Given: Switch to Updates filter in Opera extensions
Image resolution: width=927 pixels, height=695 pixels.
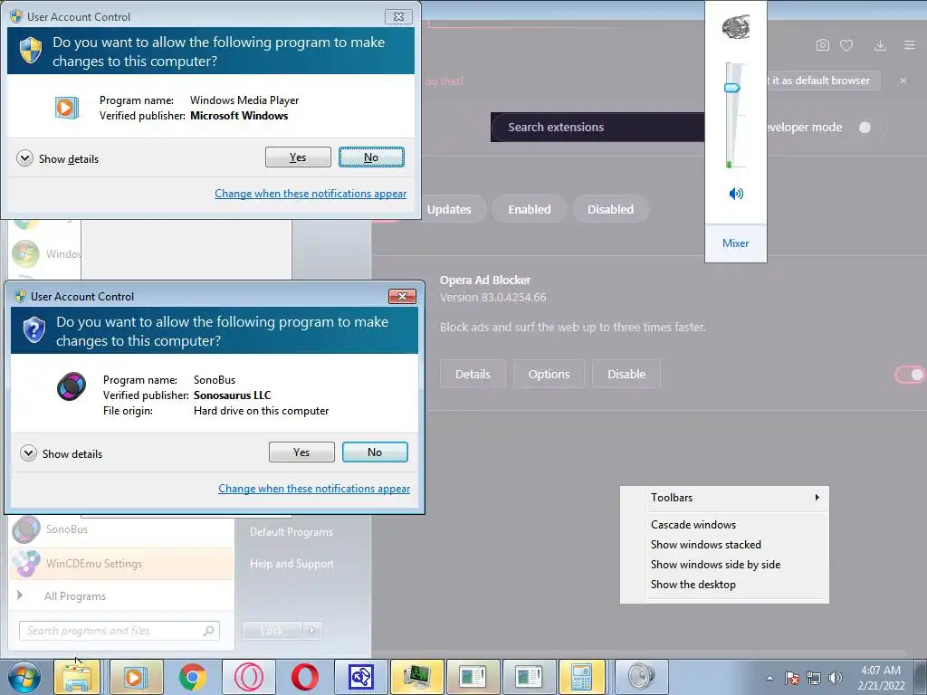Looking at the screenshot, I should pos(449,209).
